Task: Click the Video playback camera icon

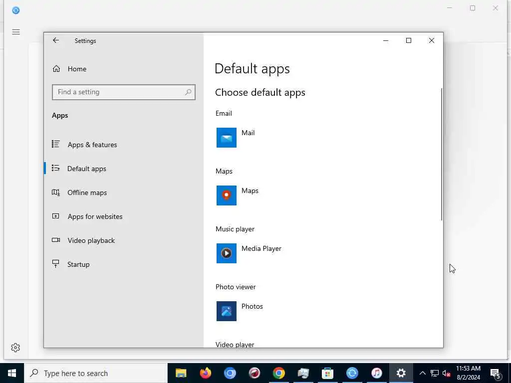Action: pos(56,240)
